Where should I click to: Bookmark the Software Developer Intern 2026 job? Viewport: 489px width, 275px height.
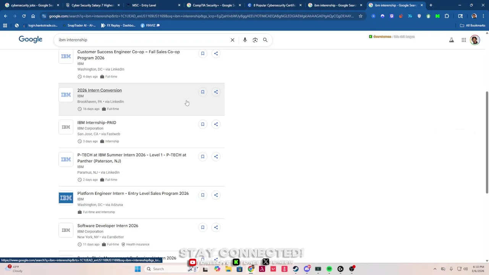pyautogui.click(x=202, y=227)
